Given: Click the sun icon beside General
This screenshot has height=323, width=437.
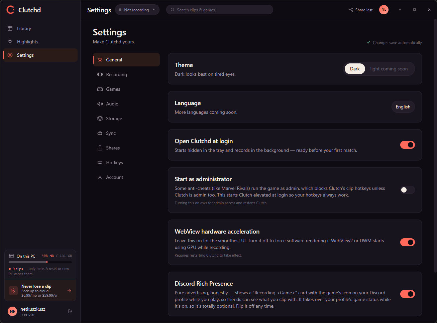Looking at the screenshot, I should pyautogui.click(x=100, y=60).
